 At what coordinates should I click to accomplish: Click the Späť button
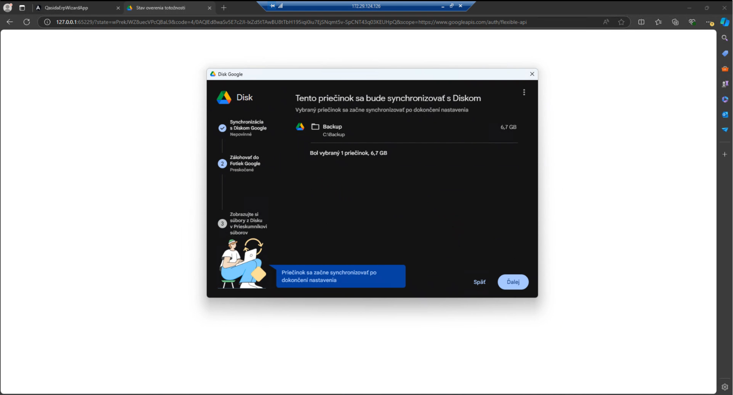tap(479, 282)
